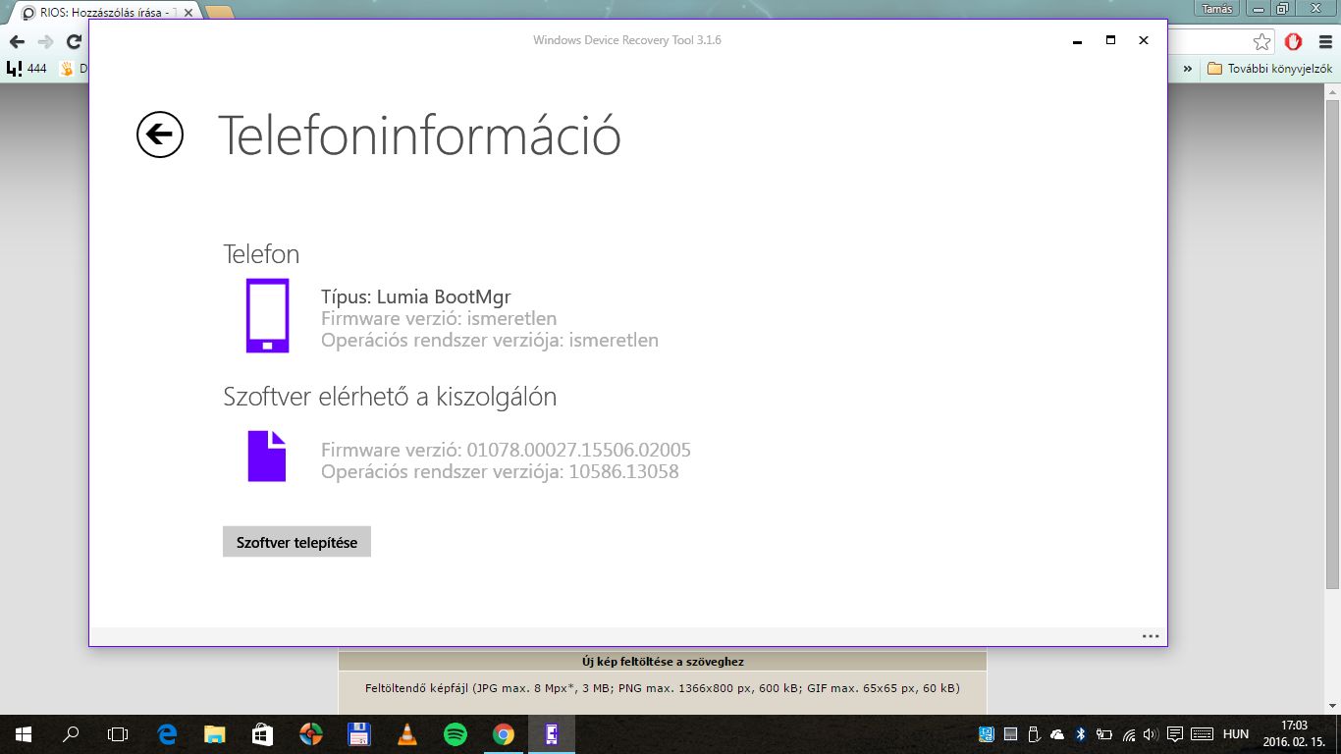Click 'Operációs rendszer verziója: ismeretlen' text
Screen dimensions: 1341x754
tap(490, 341)
